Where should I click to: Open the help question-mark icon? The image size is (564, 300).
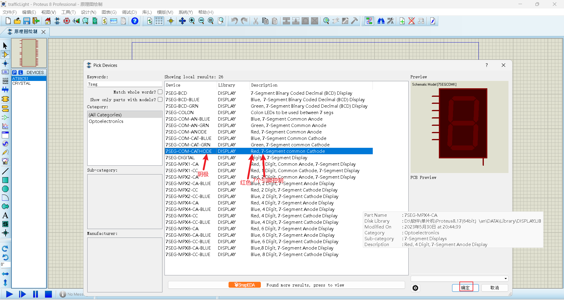coord(135,21)
